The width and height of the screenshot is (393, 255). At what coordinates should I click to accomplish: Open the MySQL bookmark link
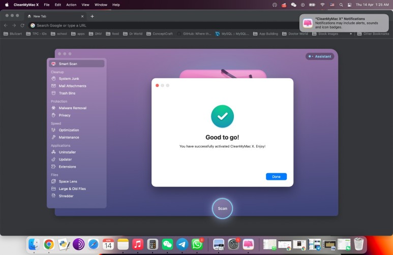[232, 34]
